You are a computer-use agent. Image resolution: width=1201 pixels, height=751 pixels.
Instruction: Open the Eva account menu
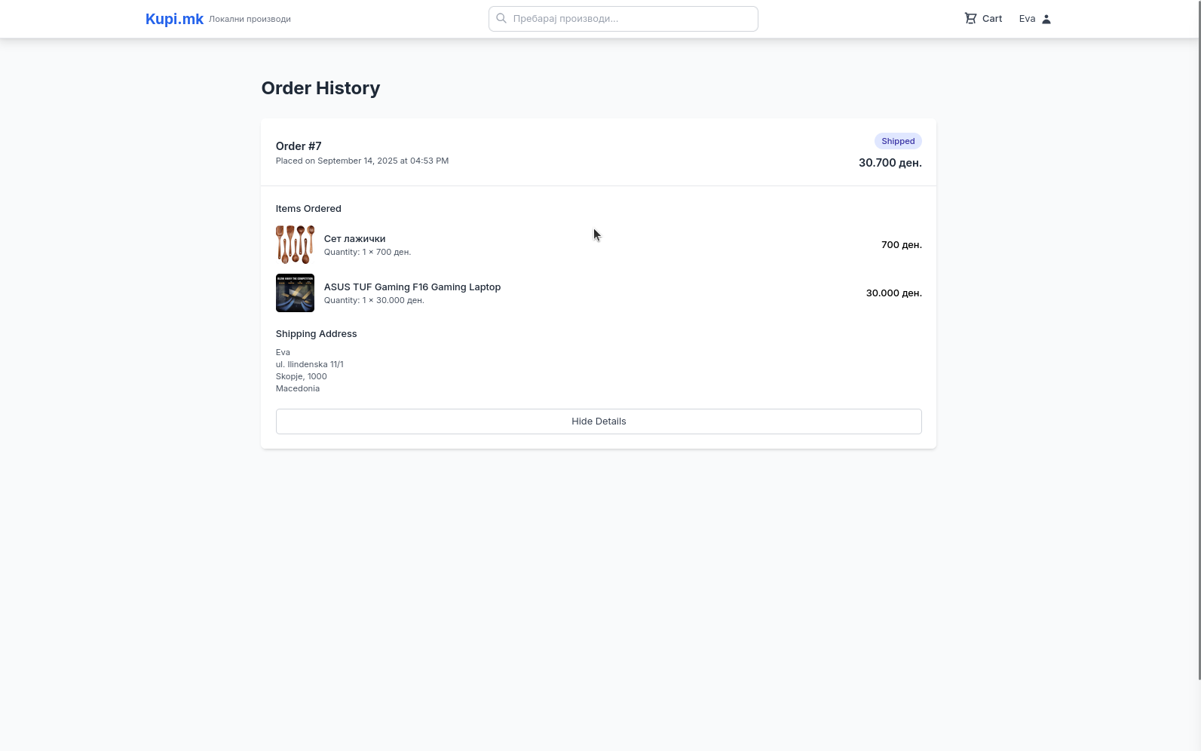click(x=1028, y=19)
